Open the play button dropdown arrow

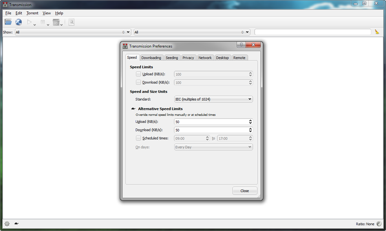34,25
